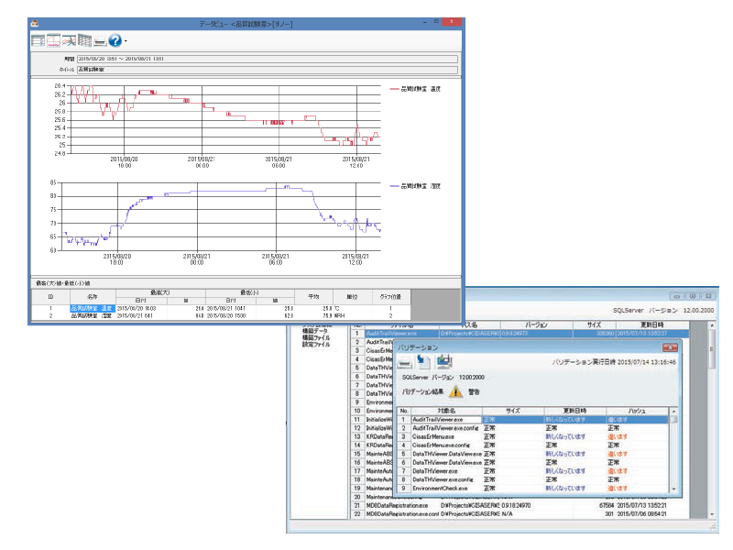Click the validation table scrollbar down arrow

(x=673, y=489)
